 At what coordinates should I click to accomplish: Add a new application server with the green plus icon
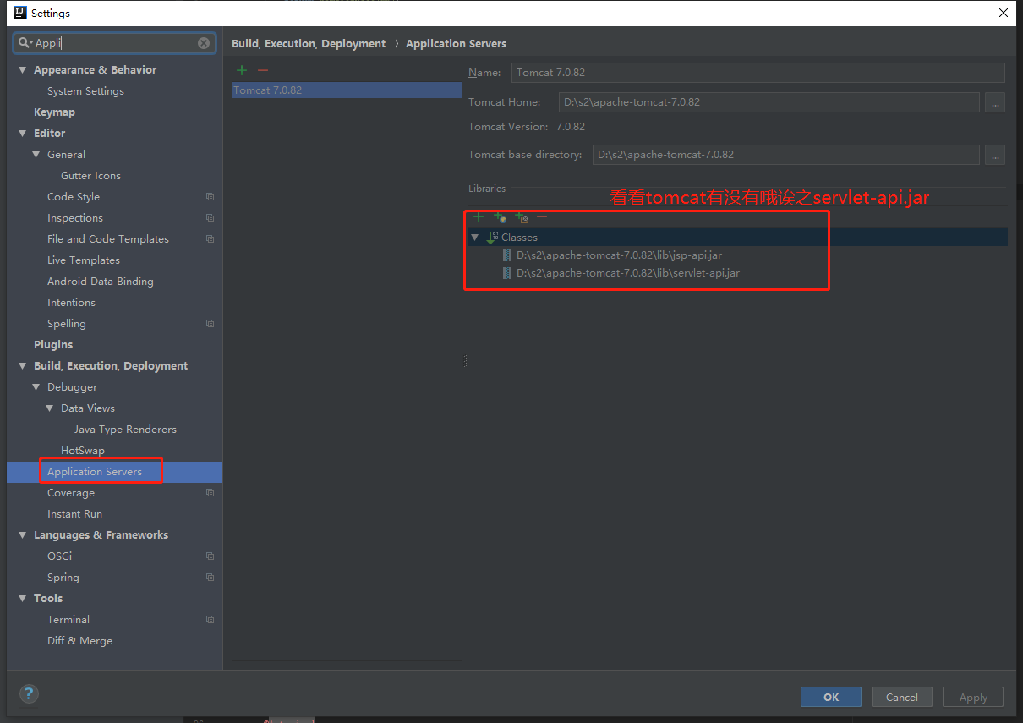point(242,69)
